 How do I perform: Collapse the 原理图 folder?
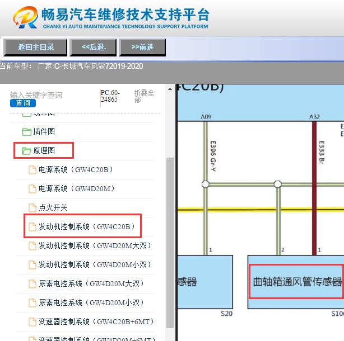[x=44, y=150]
